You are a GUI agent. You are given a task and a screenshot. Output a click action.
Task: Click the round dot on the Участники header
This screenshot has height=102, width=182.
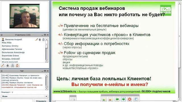point(2,35)
